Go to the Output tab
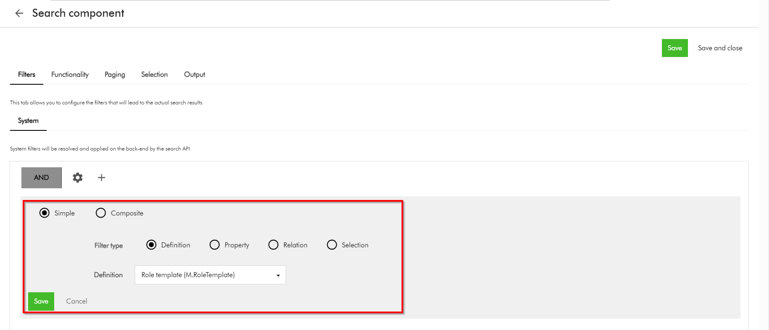This screenshot has height=330, width=769. [x=194, y=75]
